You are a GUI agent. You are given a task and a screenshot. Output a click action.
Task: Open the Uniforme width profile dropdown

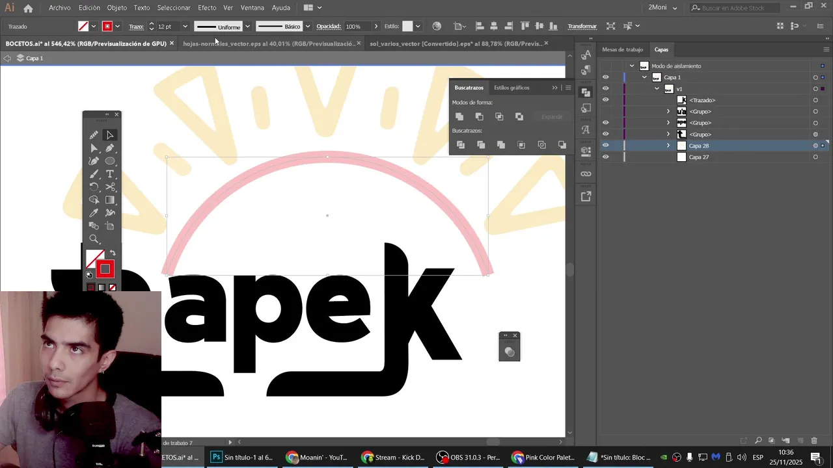[x=247, y=26]
